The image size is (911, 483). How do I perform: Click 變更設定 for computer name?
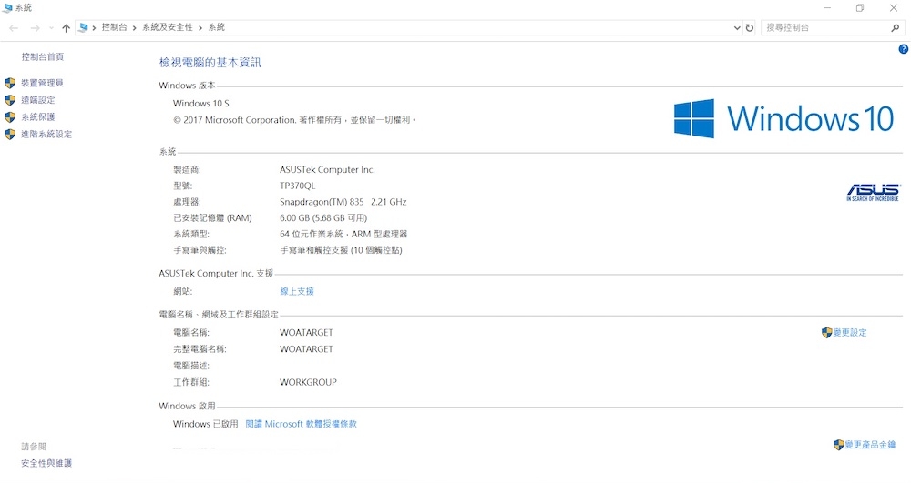[x=849, y=333]
